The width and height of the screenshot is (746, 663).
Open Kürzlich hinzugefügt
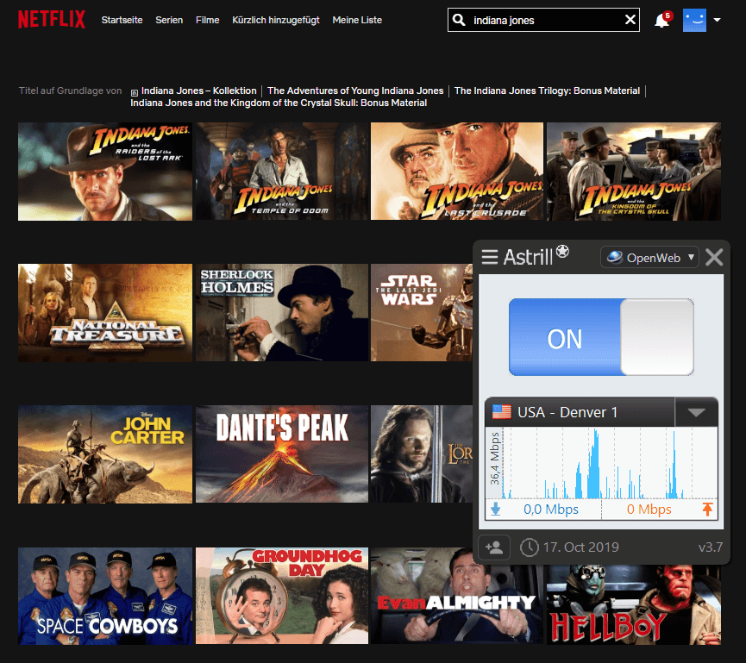(275, 20)
